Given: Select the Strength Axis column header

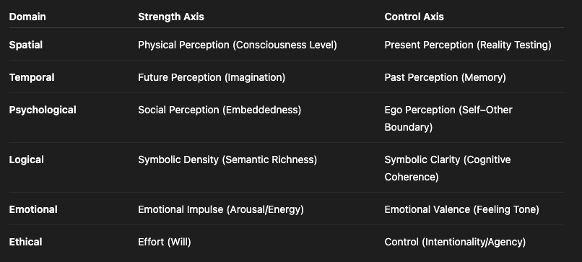Looking at the screenshot, I should [170, 17].
